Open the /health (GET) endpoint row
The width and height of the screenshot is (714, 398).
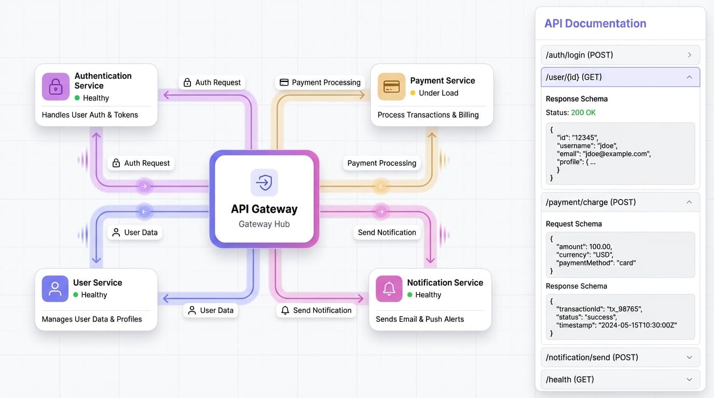pos(620,379)
